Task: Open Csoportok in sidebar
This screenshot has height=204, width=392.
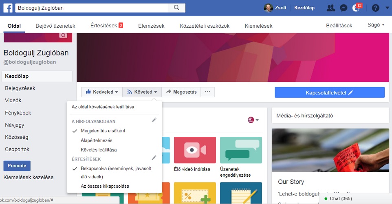Action: coord(17,149)
